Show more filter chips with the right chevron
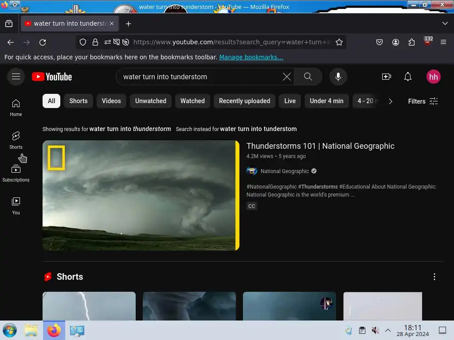 coord(390,101)
